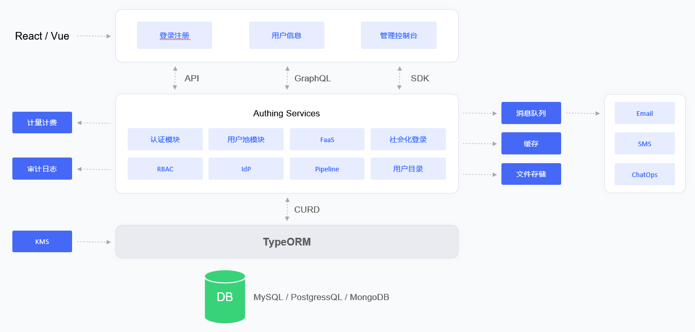Select the RBAC module box
Viewport: 695px width, 332px height.
(165, 169)
